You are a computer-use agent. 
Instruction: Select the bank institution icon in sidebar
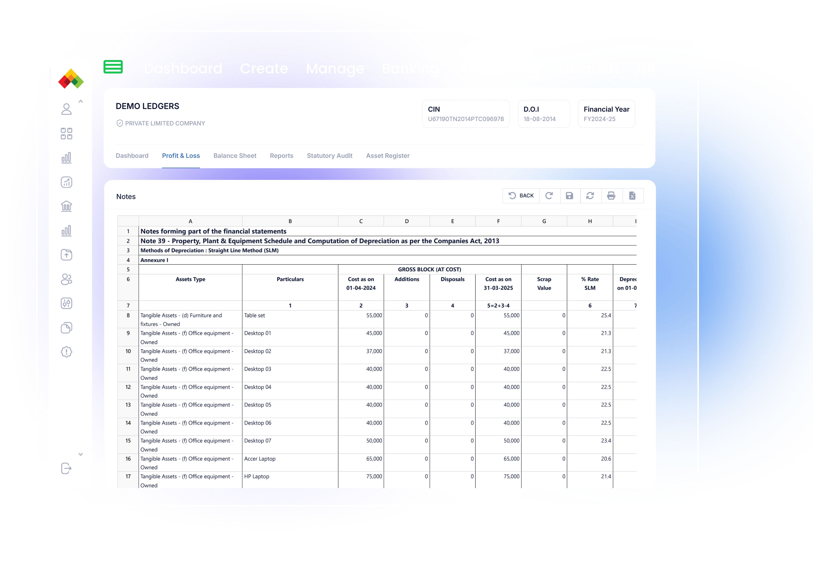66,206
